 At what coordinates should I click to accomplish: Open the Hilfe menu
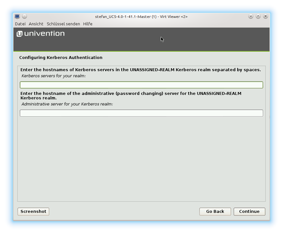tap(88, 24)
